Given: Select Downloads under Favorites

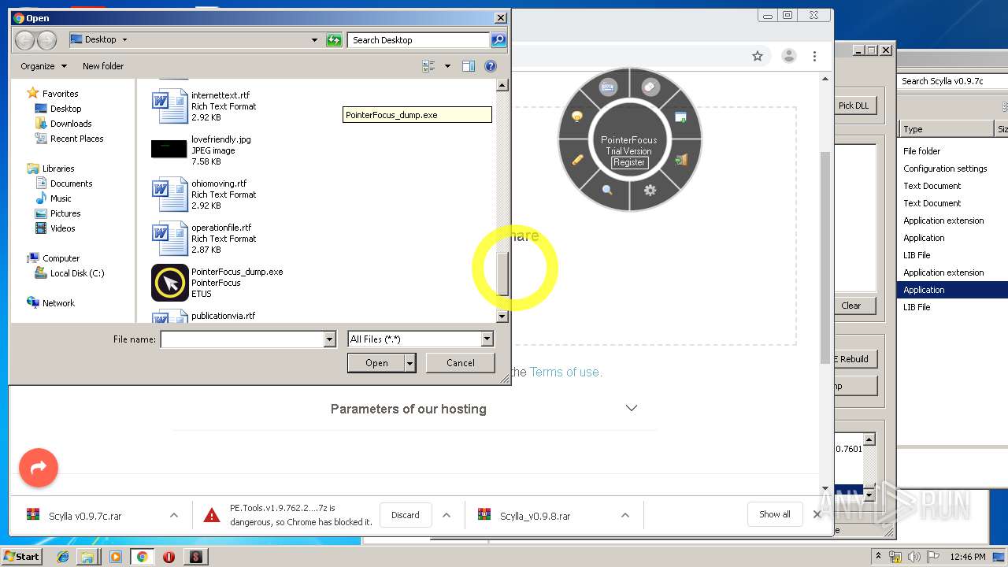Looking at the screenshot, I should [x=71, y=124].
